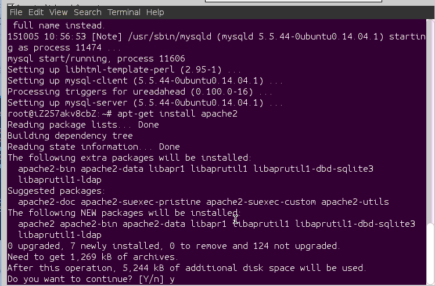Click the 'Need to get 1,269 kB' line
The image size is (435, 286).
point(93,257)
